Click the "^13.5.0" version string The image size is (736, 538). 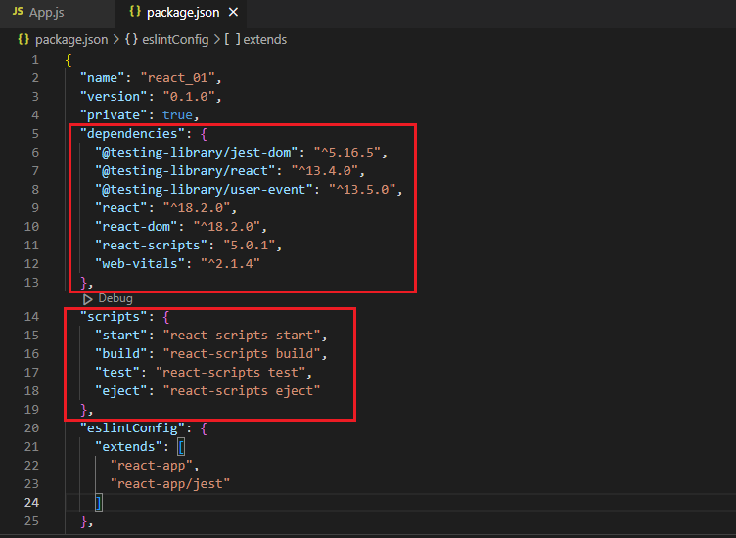tap(362, 190)
